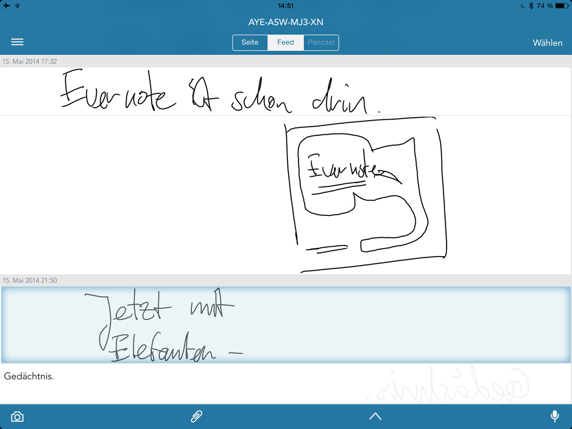Tap the '15. Mai 2014 21:50' date header
The height and width of the screenshot is (429, 572).
point(30,280)
